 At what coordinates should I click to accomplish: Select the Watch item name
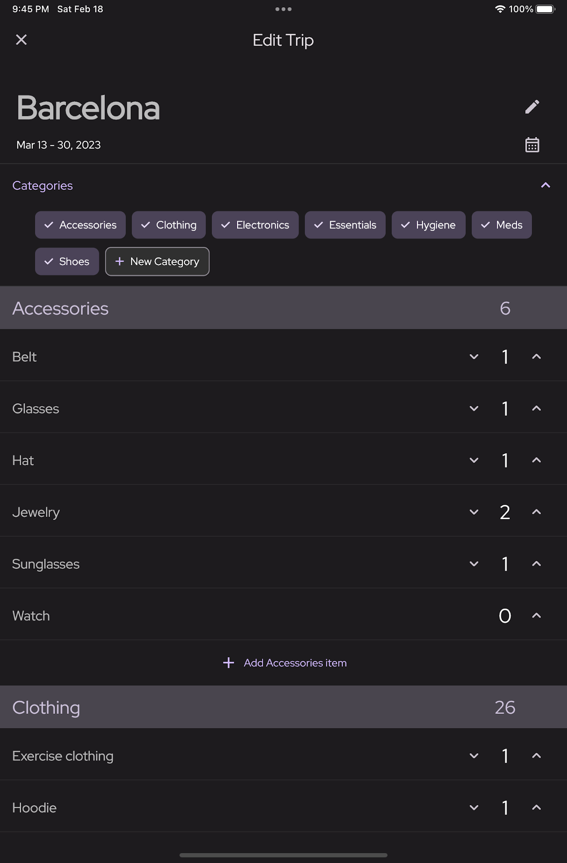tap(31, 616)
